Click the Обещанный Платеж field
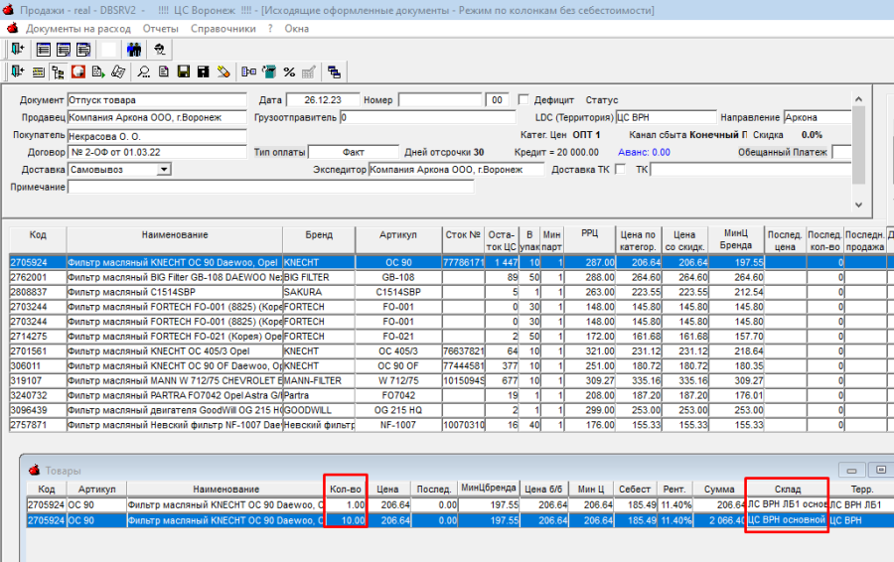Image resolution: width=894 pixels, height=562 pixels. (x=841, y=152)
